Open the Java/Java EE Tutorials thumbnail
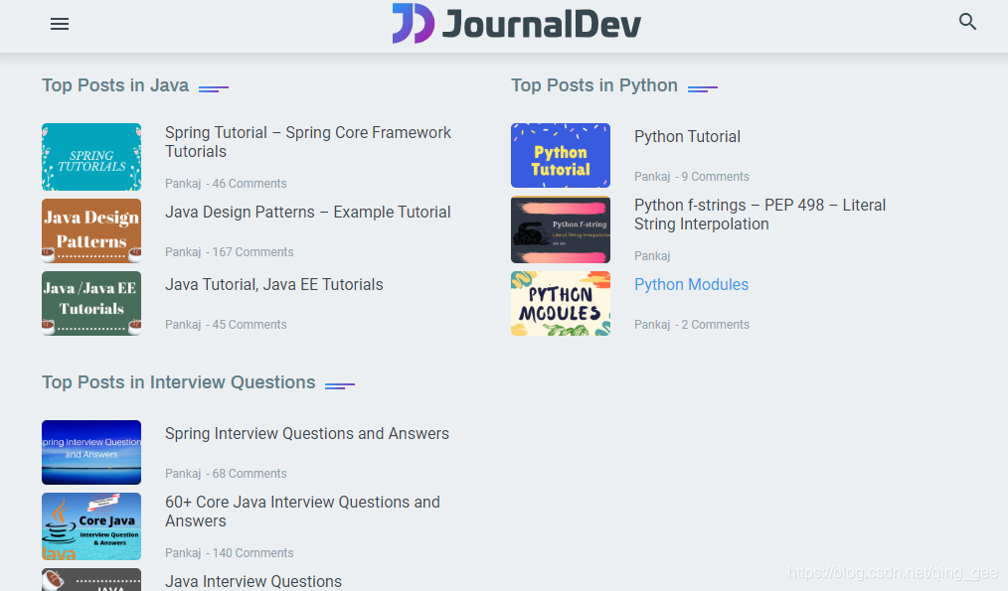The width and height of the screenshot is (1008, 591). (91, 303)
